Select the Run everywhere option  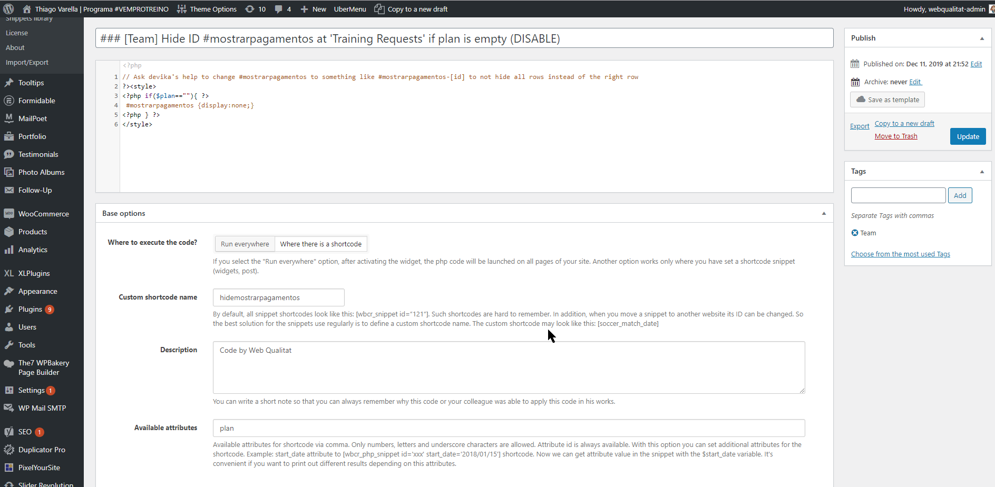coord(245,244)
